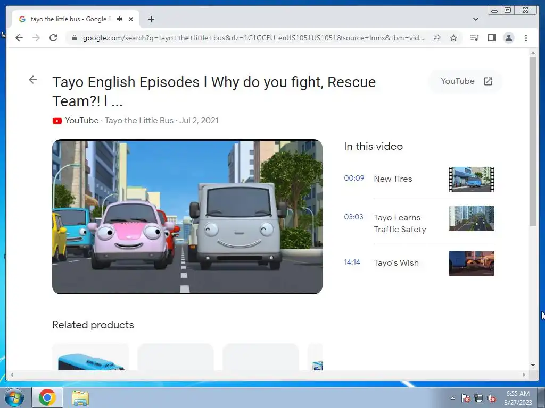Screen dimensions: 545x408
Task: Click the horizontal scrollbar left arrow
Action: 12,375
